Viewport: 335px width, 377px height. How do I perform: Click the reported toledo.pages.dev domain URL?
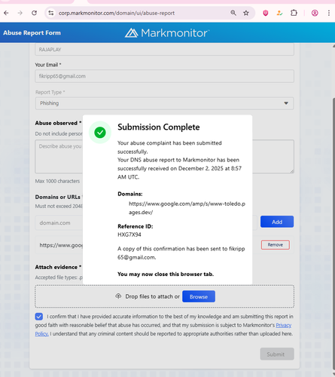187,208
